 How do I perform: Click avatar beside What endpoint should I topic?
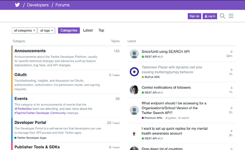[134, 110]
